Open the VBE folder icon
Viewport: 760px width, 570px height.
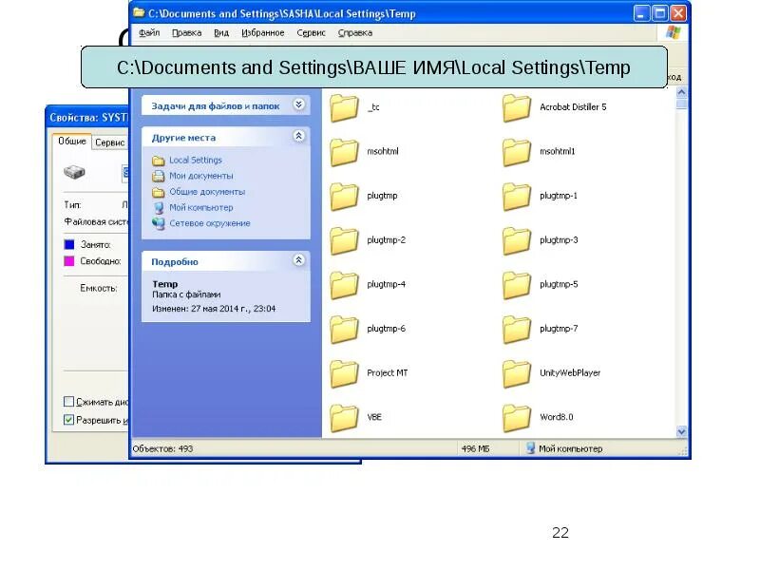coord(344,418)
